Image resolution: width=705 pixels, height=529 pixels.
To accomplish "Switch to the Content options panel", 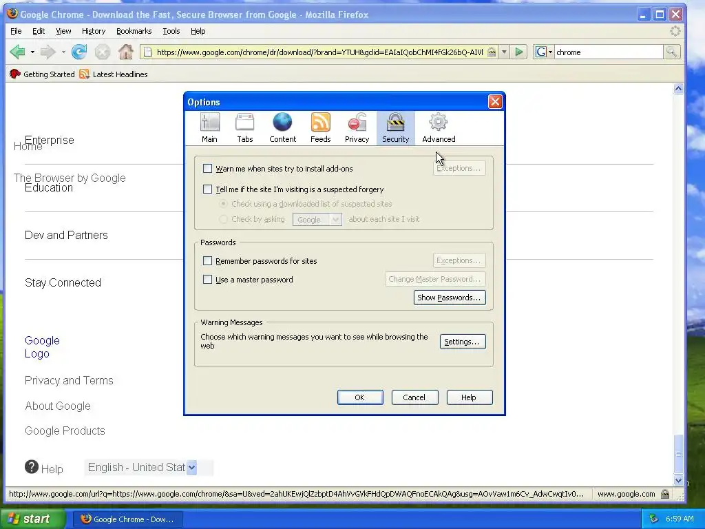I will click(x=282, y=128).
